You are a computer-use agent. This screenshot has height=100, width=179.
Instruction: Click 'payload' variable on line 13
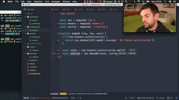pos(75,54)
